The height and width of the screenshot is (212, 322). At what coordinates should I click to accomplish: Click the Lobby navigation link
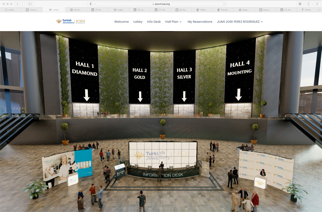[x=138, y=22]
